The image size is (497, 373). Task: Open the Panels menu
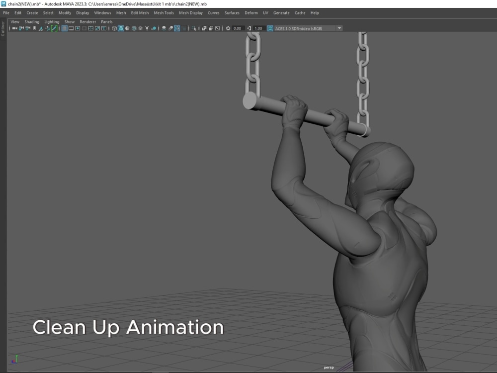[106, 21]
